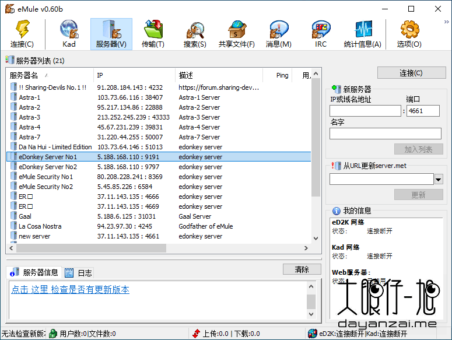Select the eMule Security No2 row

[x=159, y=187]
